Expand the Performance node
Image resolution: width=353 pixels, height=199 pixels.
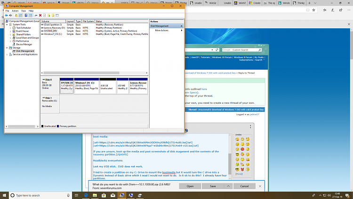point(10,41)
